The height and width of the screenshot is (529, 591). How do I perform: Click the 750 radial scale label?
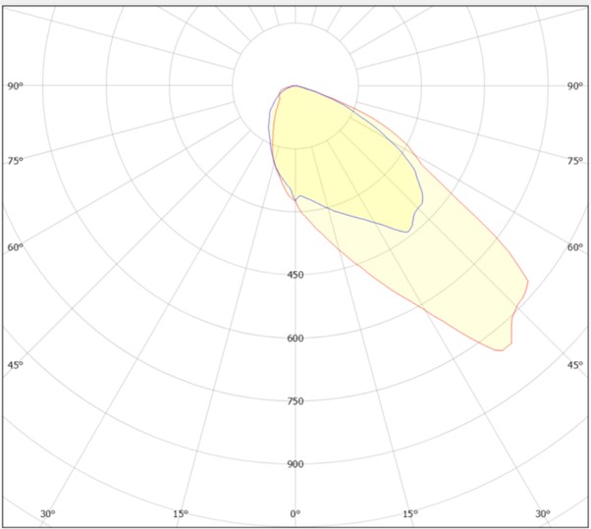[295, 401]
